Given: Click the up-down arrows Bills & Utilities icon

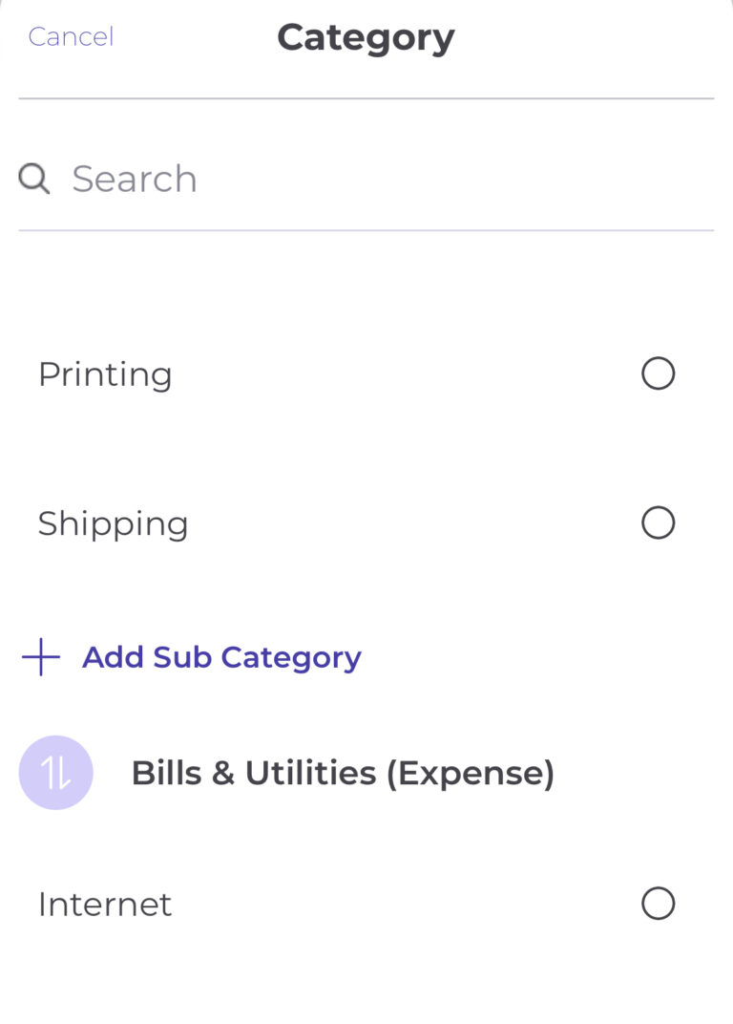Looking at the screenshot, I should [x=56, y=774].
